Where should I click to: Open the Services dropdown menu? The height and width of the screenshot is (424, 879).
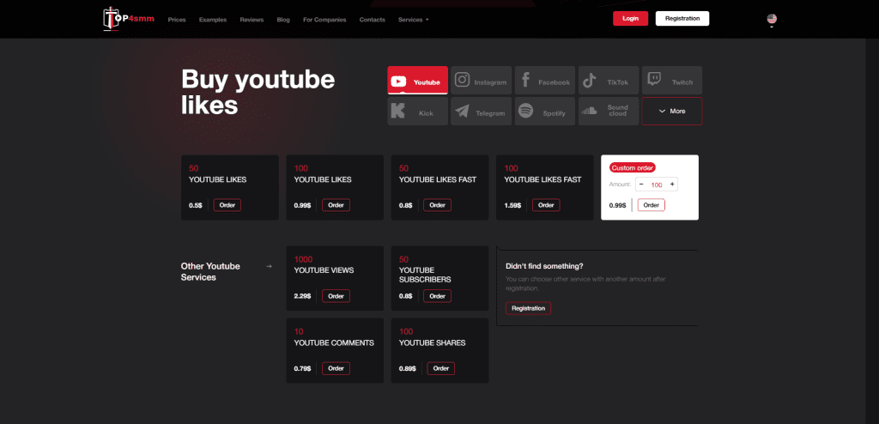pos(413,20)
